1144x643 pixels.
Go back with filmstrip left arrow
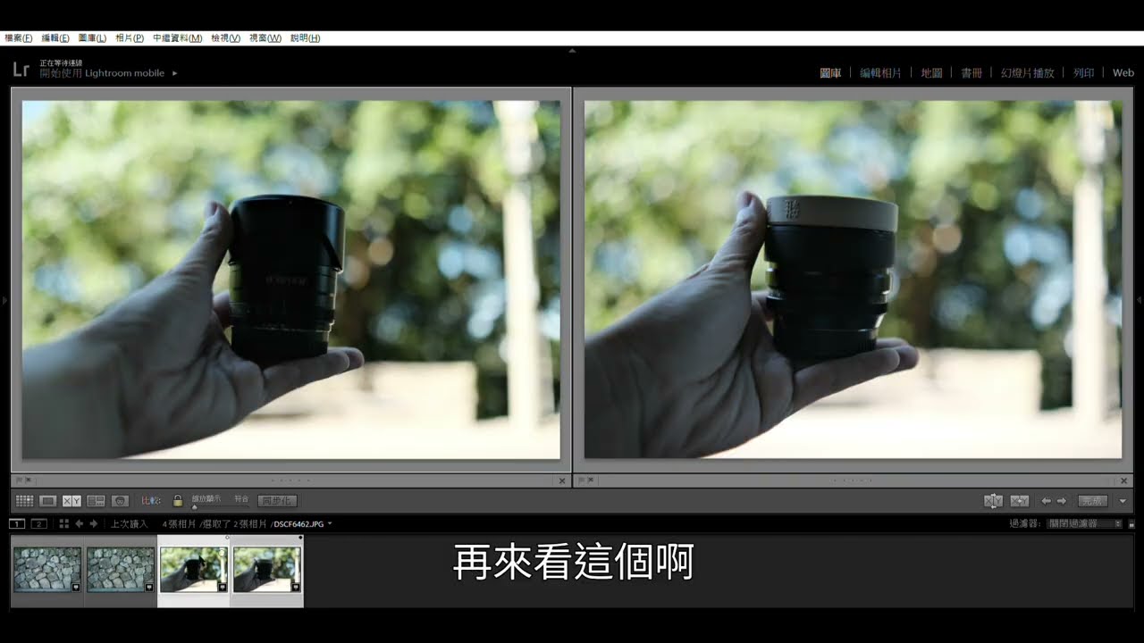tap(80, 523)
